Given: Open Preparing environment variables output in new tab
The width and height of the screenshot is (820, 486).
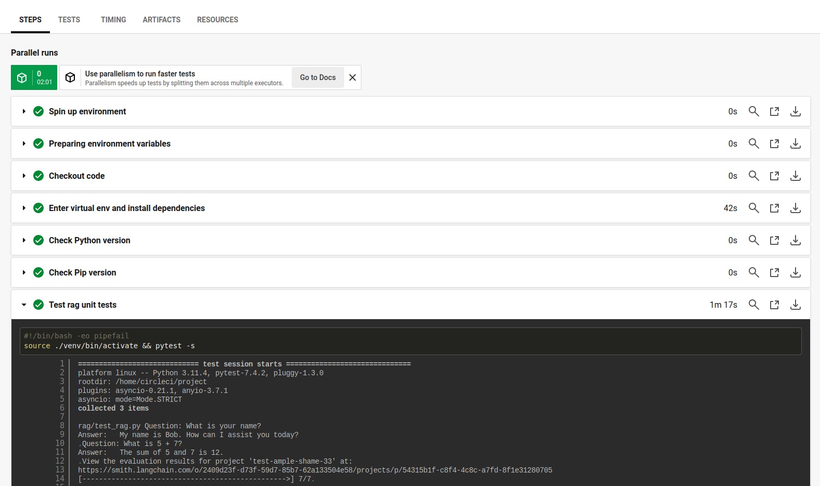Looking at the screenshot, I should click(774, 143).
